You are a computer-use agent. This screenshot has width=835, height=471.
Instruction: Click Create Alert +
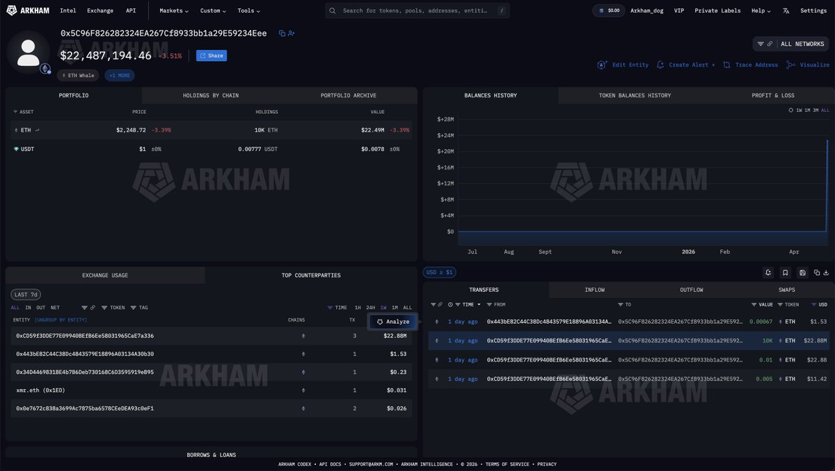click(x=686, y=65)
